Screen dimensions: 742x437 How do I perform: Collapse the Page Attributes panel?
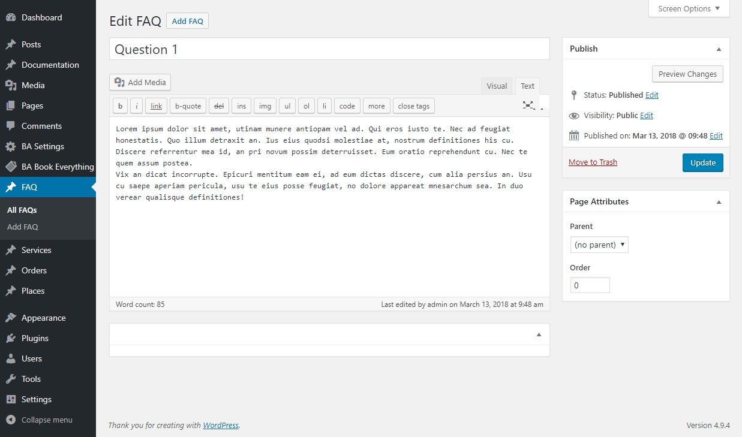pos(719,202)
